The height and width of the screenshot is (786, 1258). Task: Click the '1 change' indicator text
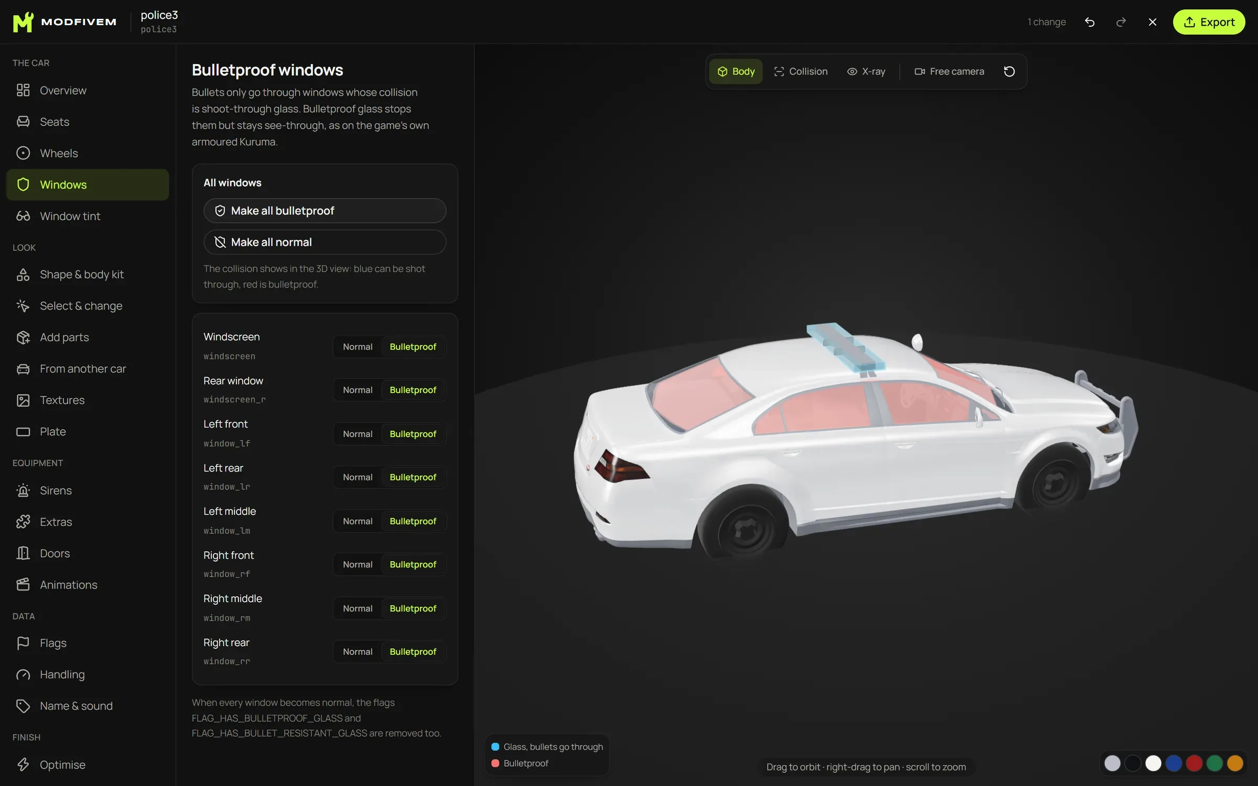(1047, 22)
